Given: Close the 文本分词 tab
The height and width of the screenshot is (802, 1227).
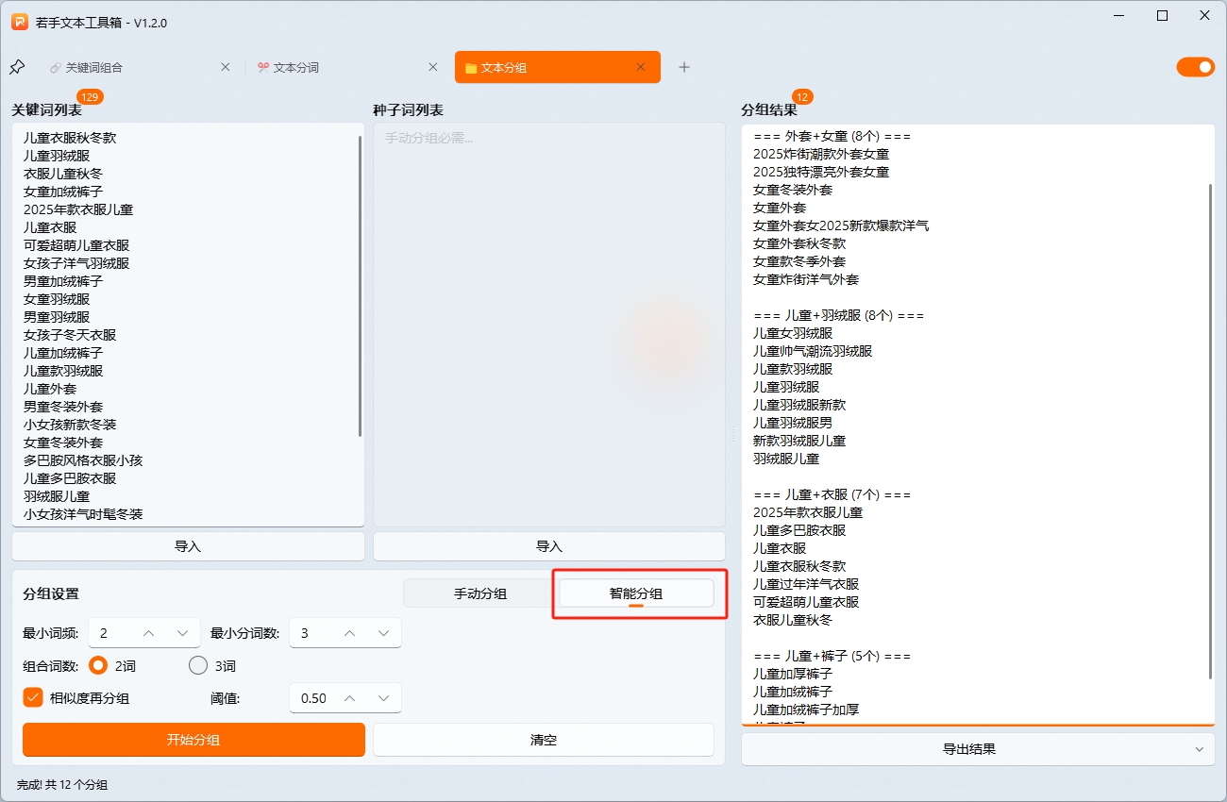Looking at the screenshot, I should tap(432, 67).
